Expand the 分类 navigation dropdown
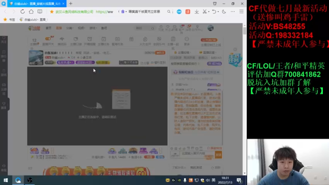The height and width of the screenshot is (185, 329). [x=70, y=28]
